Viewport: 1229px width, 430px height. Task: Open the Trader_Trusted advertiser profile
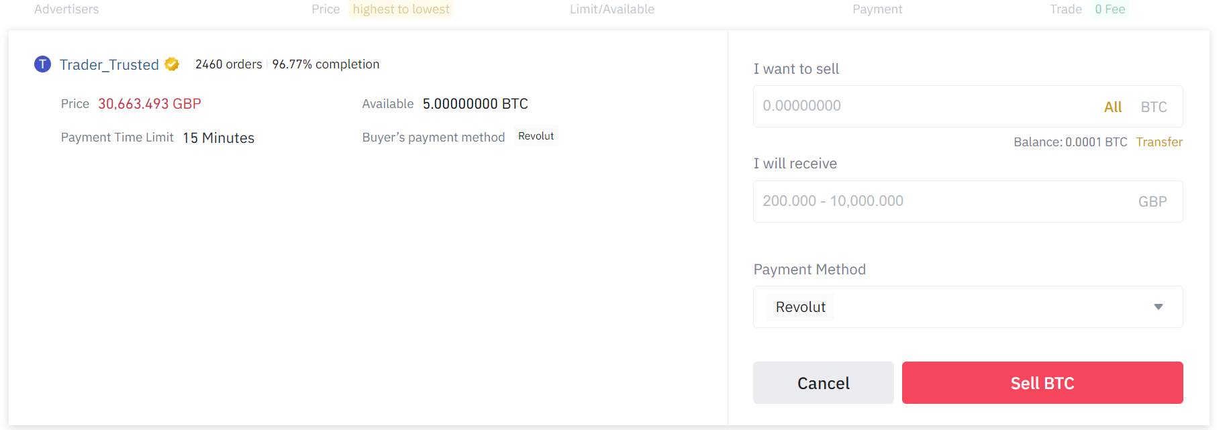(x=109, y=65)
